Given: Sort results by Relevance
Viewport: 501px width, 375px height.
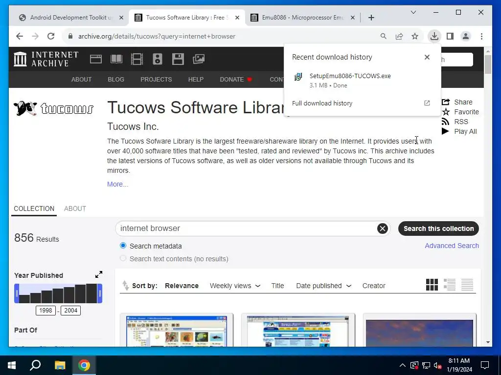Looking at the screenshot, I should [182, 286].
